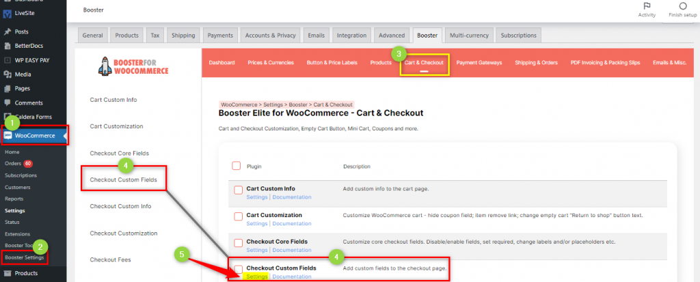The image size is (700, 282).
Task: Click the Comments bubble icon
Action: (7, 103)
